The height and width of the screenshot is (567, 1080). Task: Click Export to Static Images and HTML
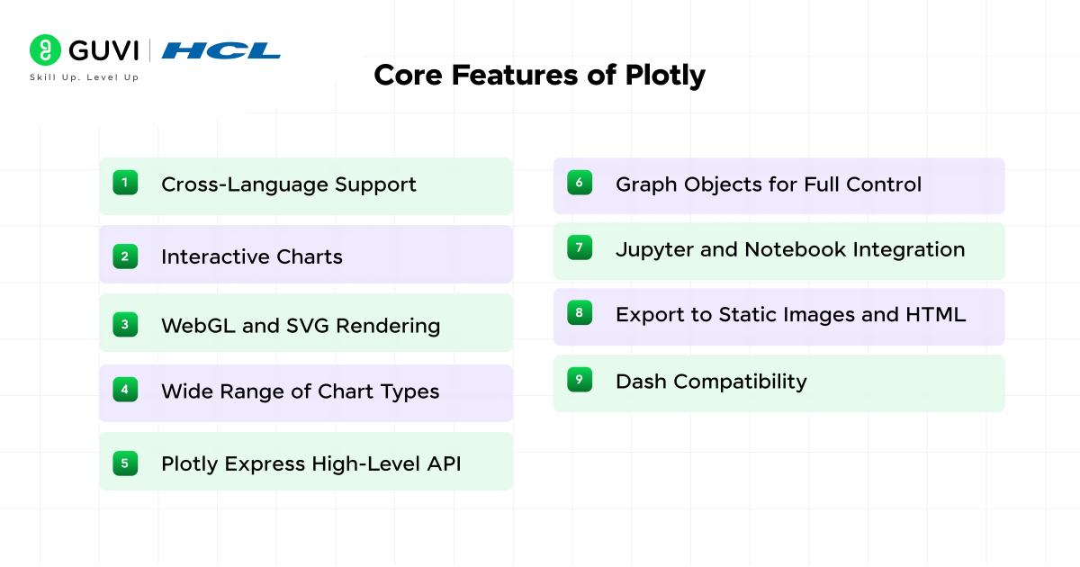click(790, 315)
